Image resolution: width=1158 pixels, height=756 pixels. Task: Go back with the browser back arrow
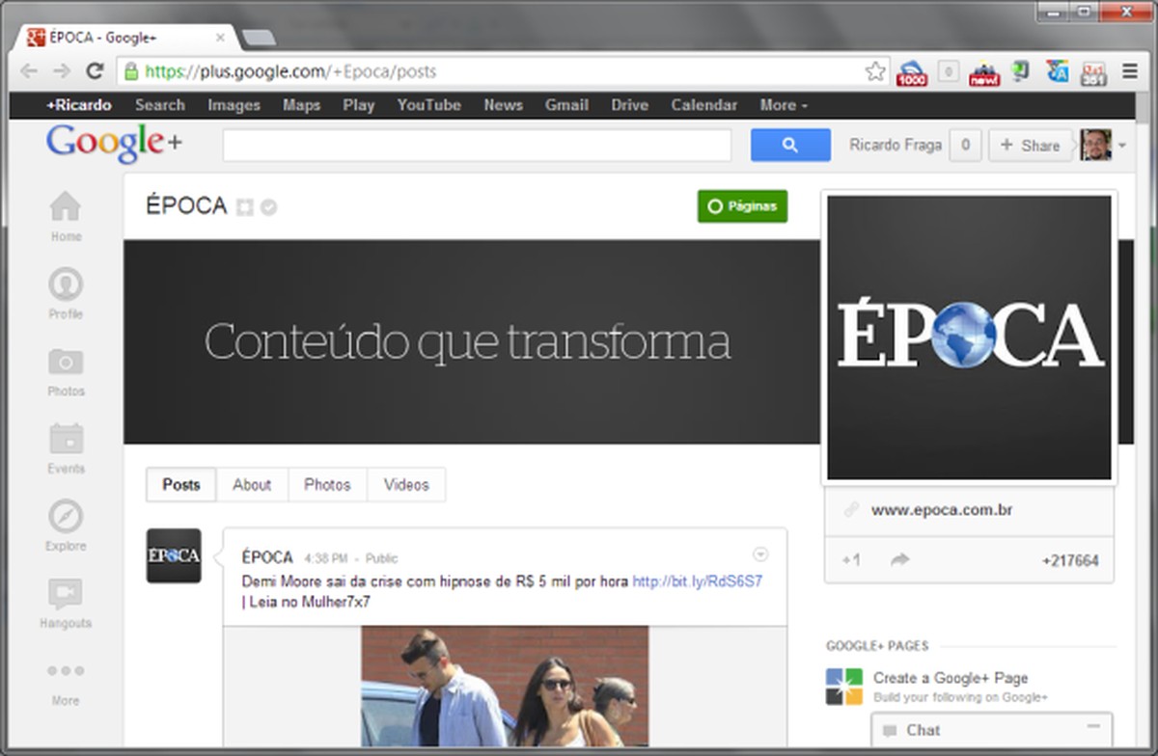(29, 71)
